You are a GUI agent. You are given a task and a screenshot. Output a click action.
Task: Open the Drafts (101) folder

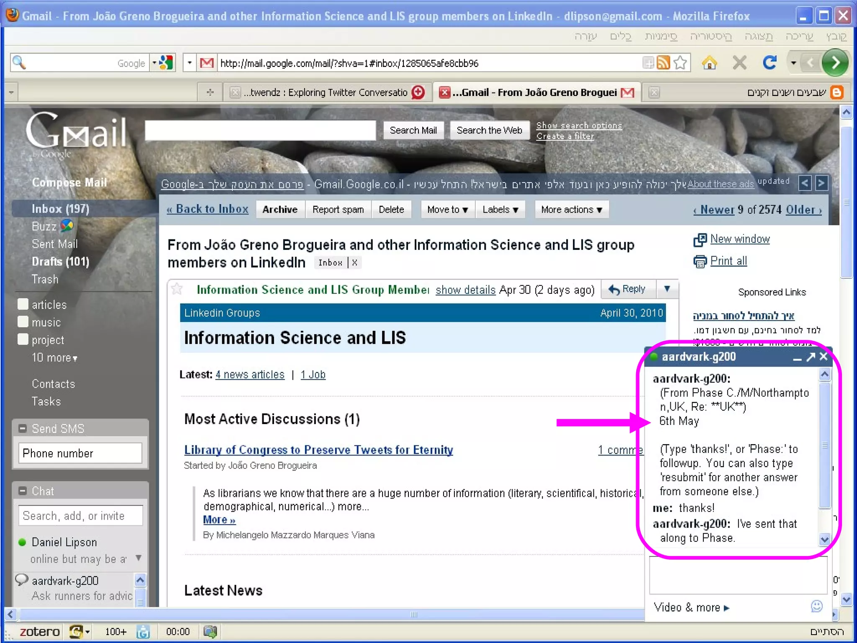(x=60, y=262)
